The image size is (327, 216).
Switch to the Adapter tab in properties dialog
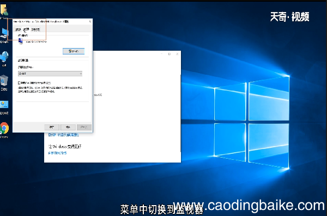18,29
